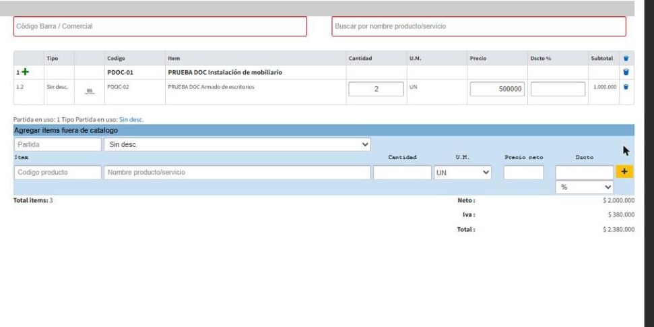The width and height of the screenshot is (654, 327).
Task: Click the Sin desc. link beside Partida en uso
Action: (x=131, y=119)
